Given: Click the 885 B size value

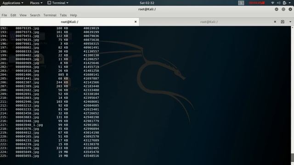Looking at the screenshot, I should [63, 75].
